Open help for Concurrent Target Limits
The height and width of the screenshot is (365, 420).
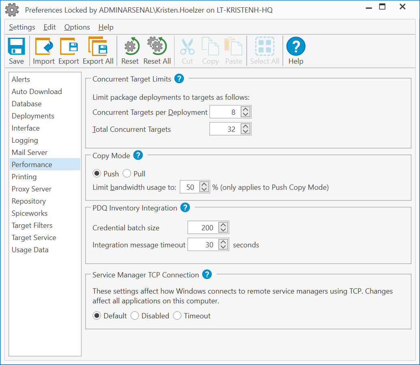(x=179, y=79)
